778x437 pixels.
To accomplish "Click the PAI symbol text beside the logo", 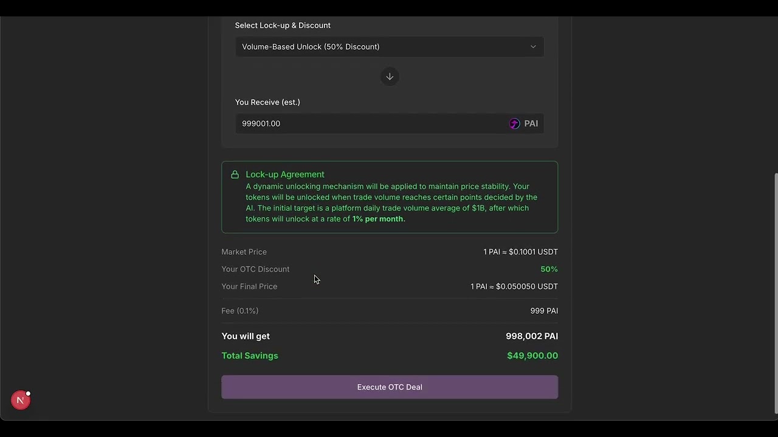I will click(x=531, y=124).
